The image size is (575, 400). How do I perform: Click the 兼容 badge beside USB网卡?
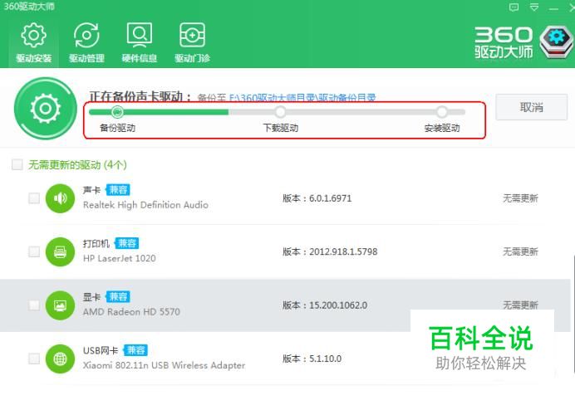[x=135, y=350]
